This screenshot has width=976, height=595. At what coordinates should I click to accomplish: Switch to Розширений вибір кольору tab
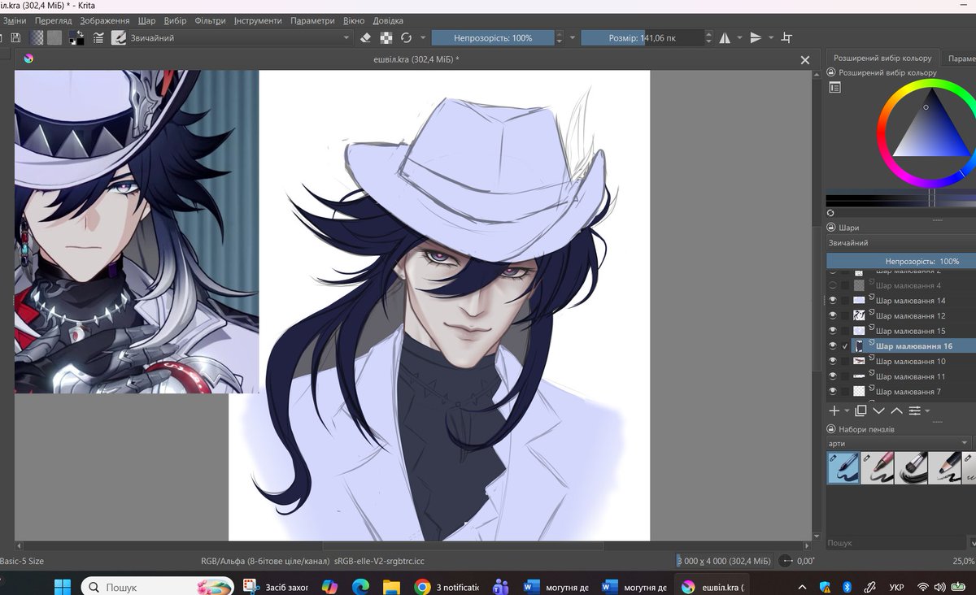pyautogui.click(x=882, y=59)
